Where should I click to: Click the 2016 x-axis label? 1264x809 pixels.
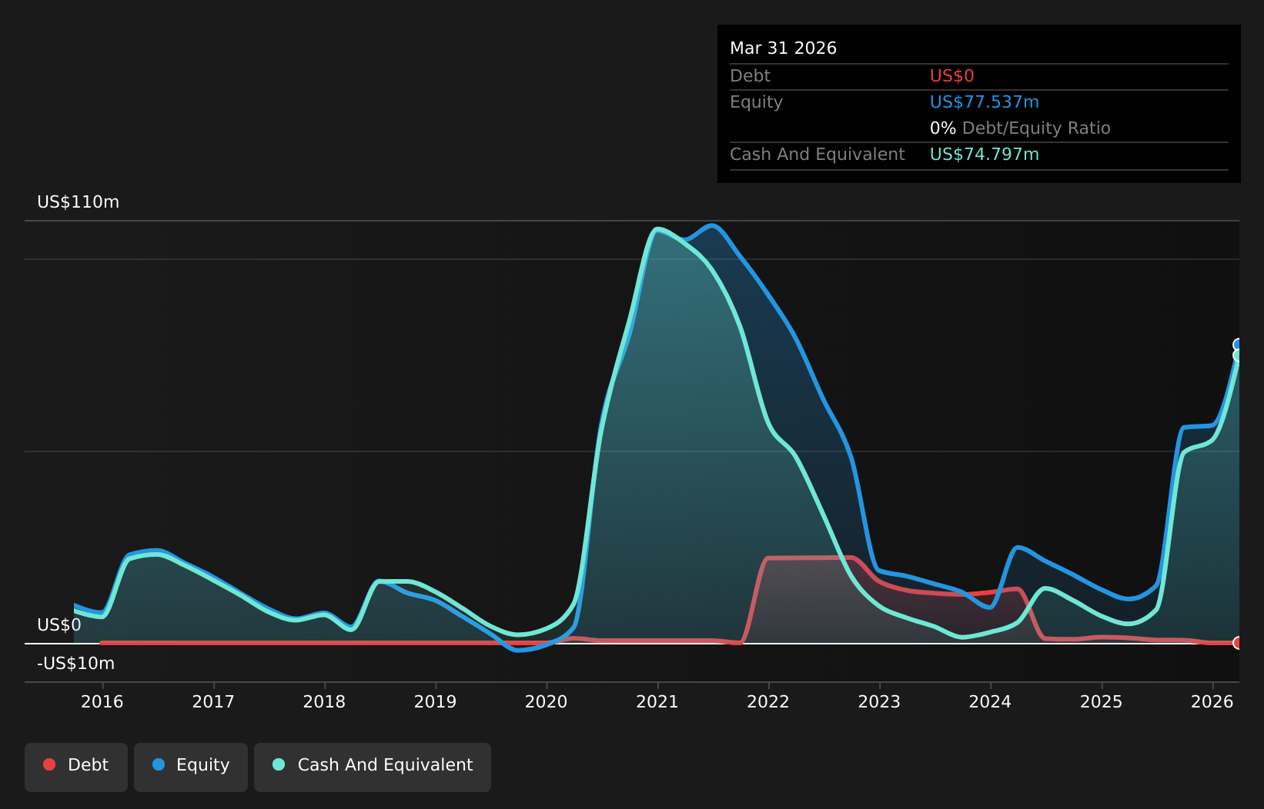pyautogui.click(x=102, y=701)
